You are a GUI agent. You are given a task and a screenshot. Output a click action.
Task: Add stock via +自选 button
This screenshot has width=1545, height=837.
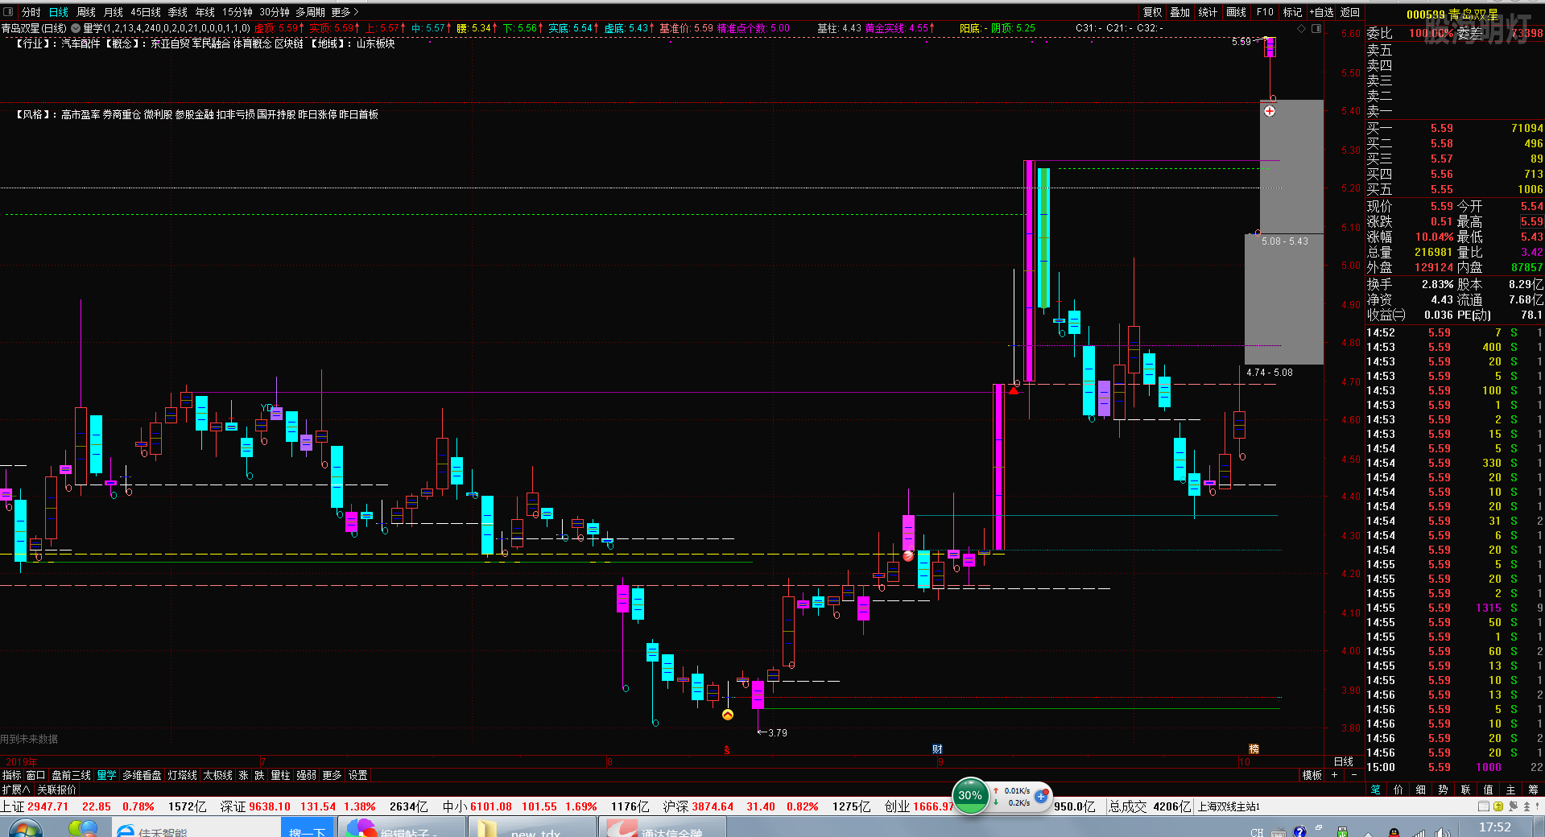click(1322, 12)
